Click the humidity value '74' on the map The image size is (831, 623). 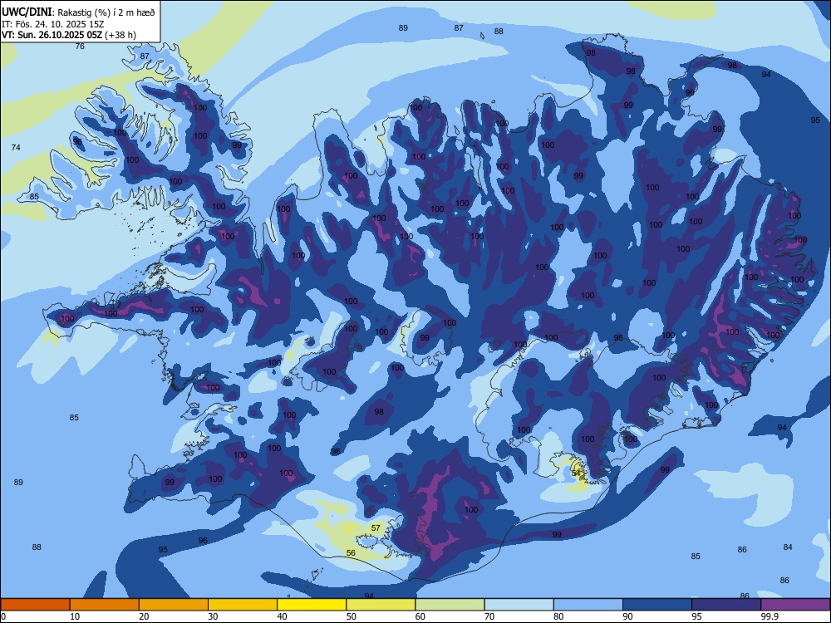point(16,148)
